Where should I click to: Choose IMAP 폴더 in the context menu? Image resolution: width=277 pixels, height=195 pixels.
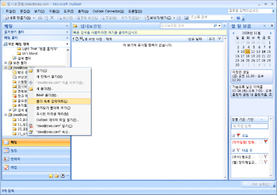click(x=59, y=95)
